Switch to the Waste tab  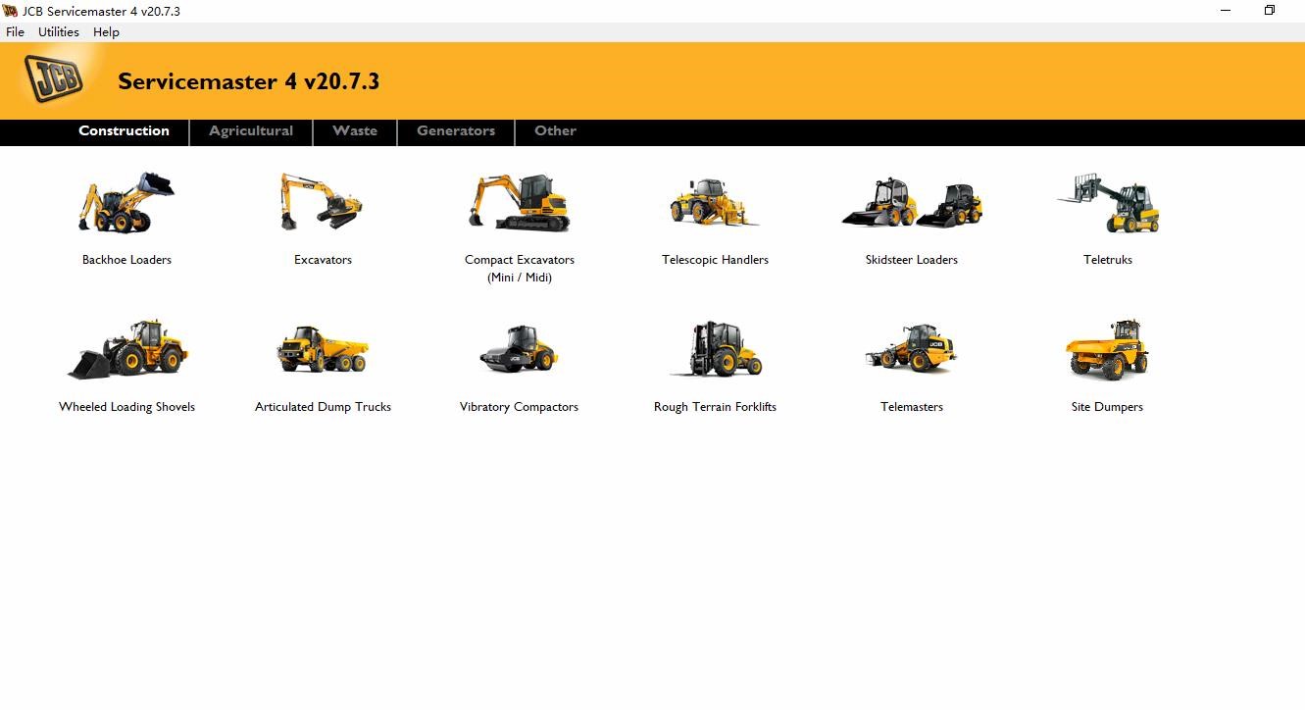pyautogui.click(x=355, y=130)
